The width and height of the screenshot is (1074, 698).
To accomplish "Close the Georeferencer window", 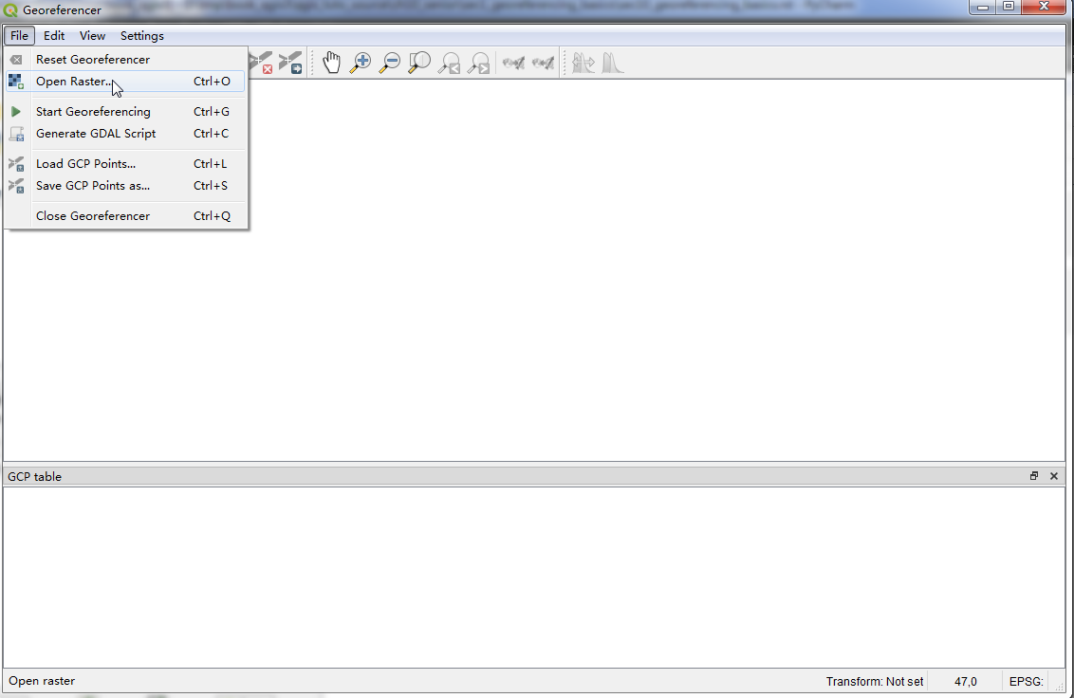I will point(1044,7).
